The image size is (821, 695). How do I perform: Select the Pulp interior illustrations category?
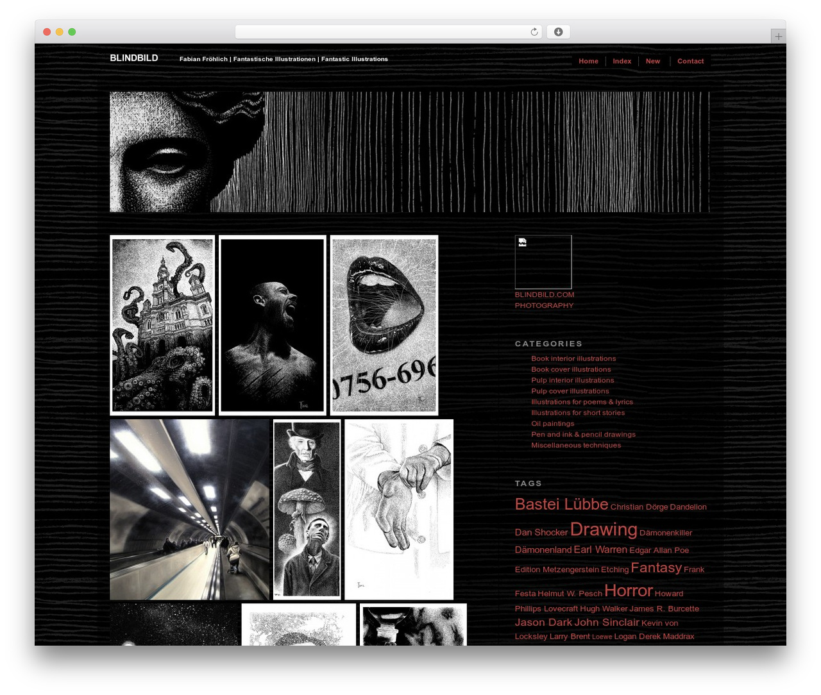point(573,380)
